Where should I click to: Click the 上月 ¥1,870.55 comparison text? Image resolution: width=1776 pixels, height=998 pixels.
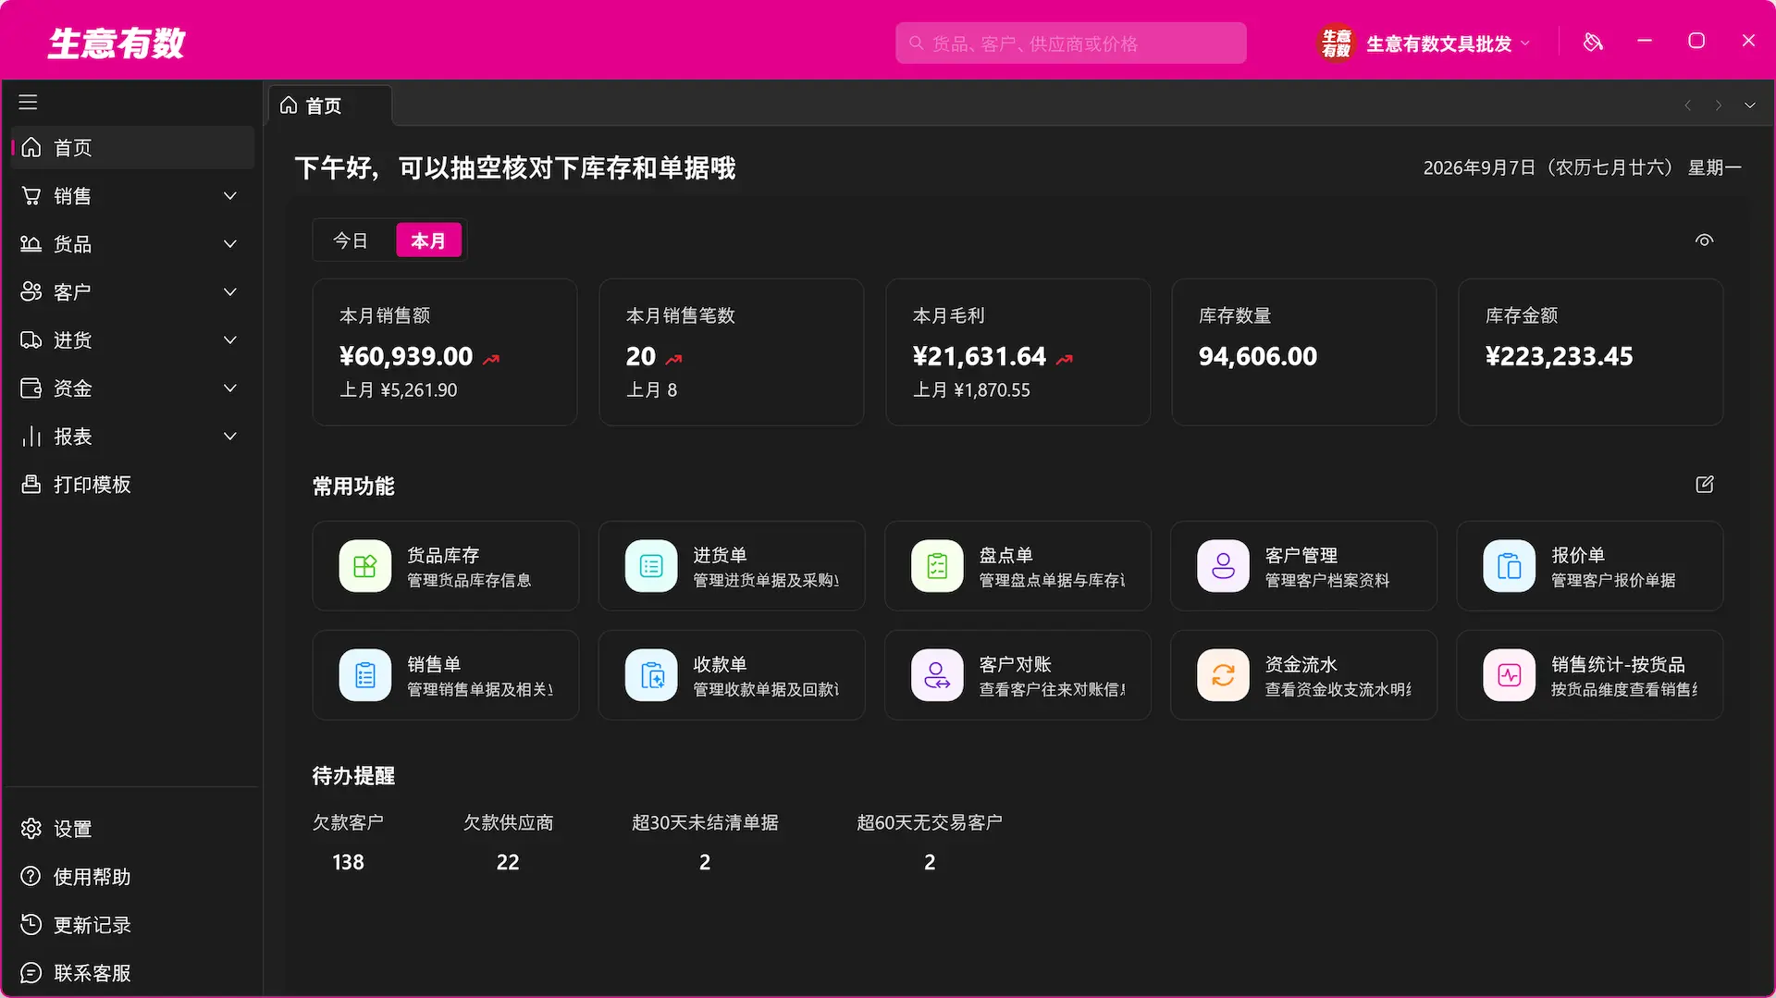click(971, 390)
